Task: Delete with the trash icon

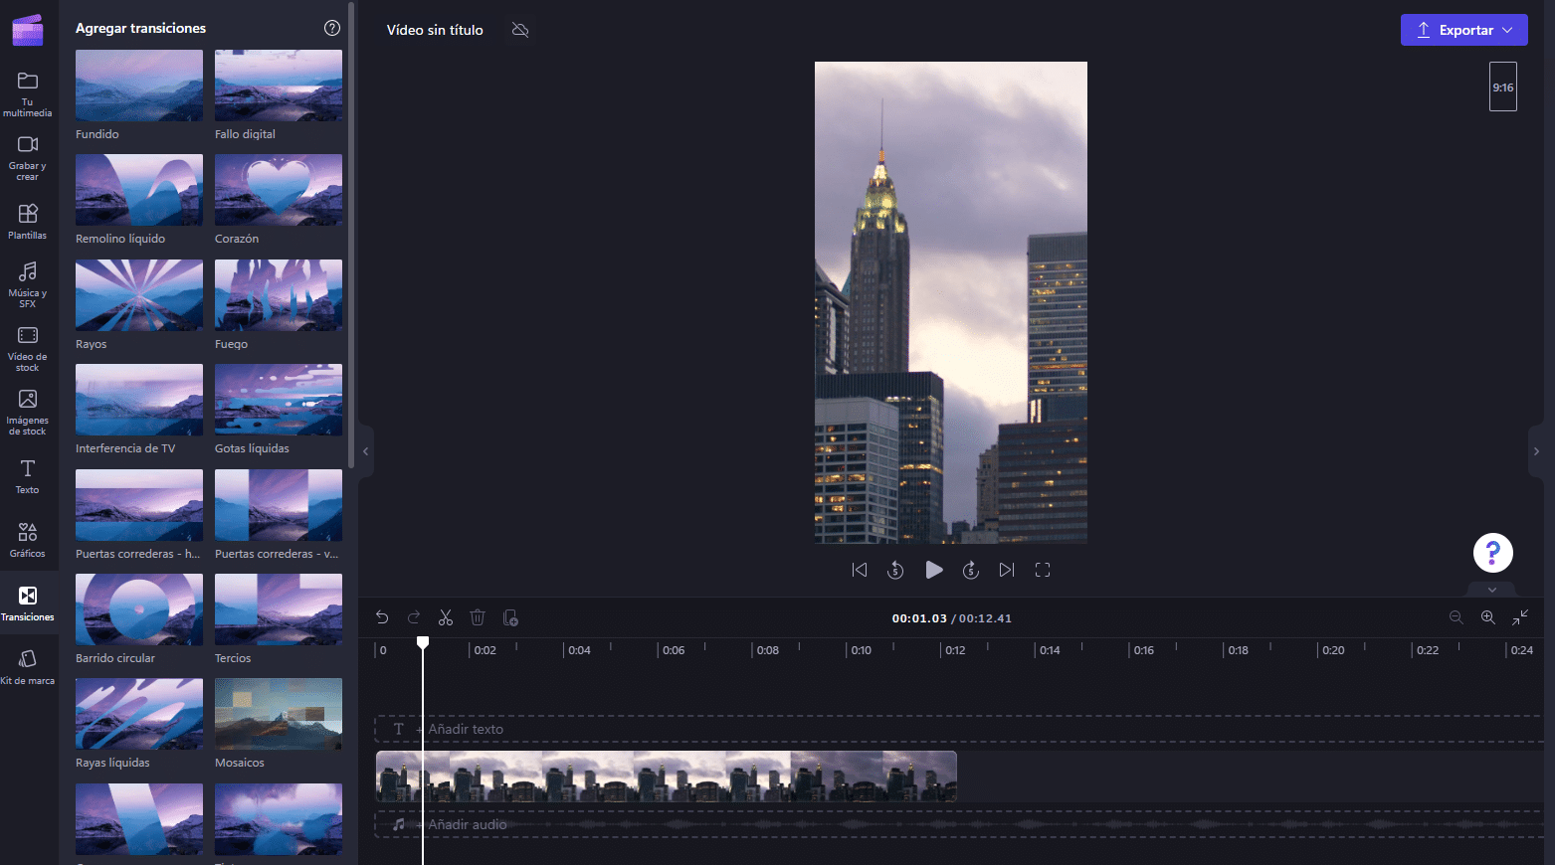Action: pos(478,617)
